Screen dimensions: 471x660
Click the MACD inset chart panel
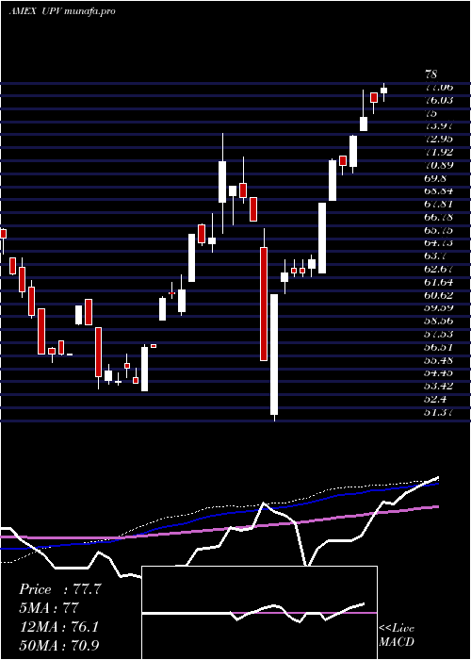point(259,613)
